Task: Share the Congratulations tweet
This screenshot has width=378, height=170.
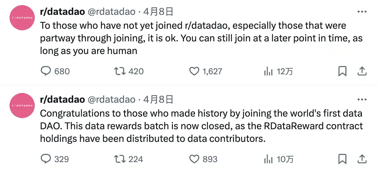Action: coord(362,159)
